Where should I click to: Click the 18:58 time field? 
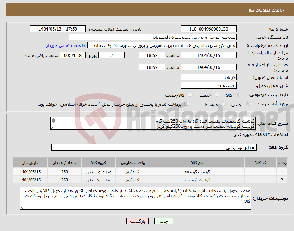pos(152,56)
